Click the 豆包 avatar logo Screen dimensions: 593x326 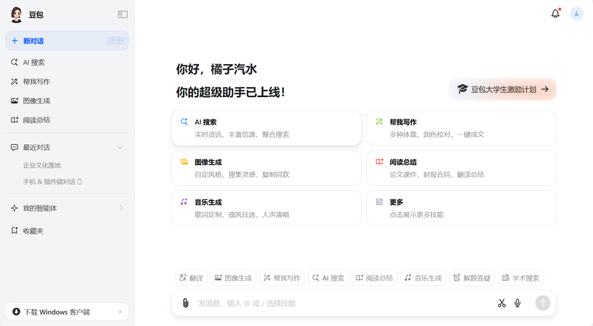tap(16, 15)
